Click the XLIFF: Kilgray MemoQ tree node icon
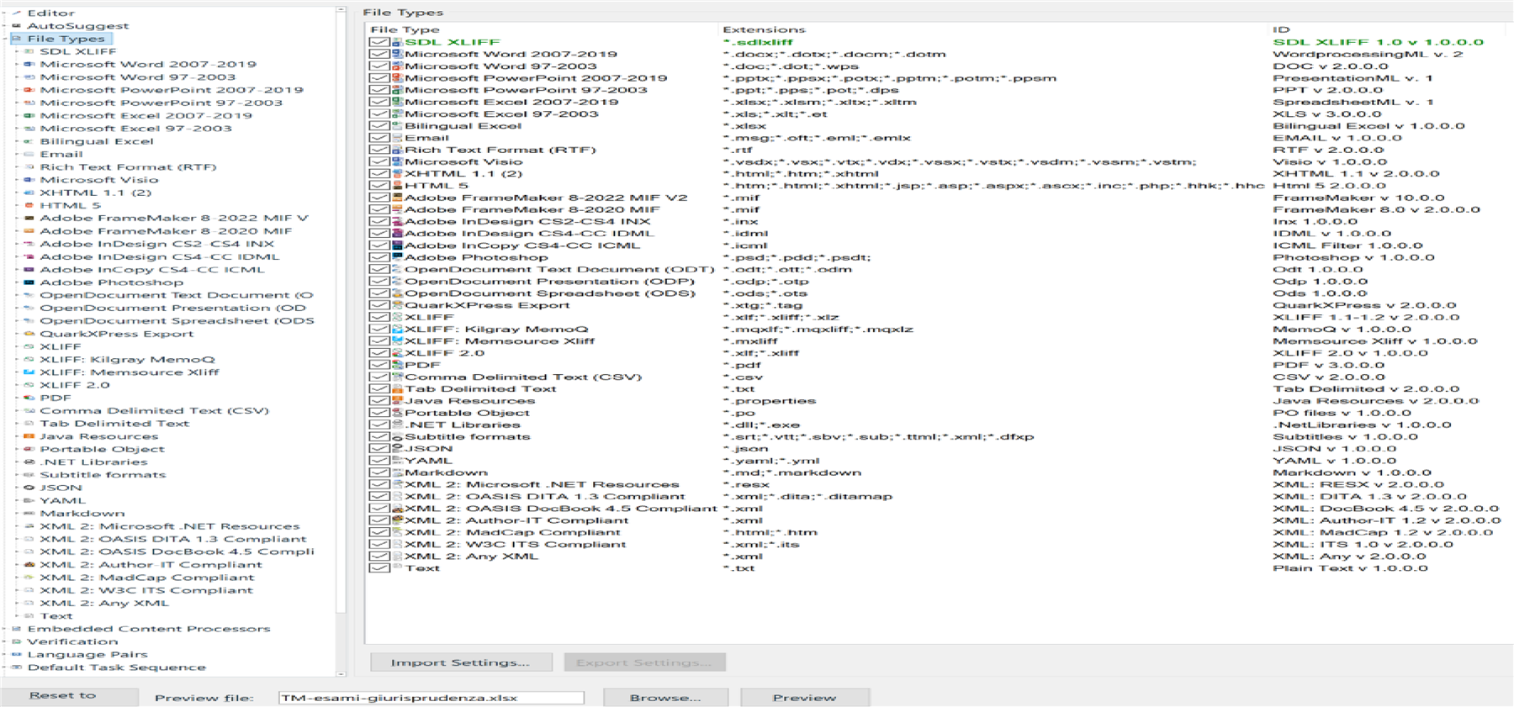1514x707 pixels. [29, 360]
